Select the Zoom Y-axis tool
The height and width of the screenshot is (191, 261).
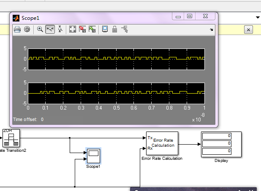pyautogui.click(x=60, y=29)
